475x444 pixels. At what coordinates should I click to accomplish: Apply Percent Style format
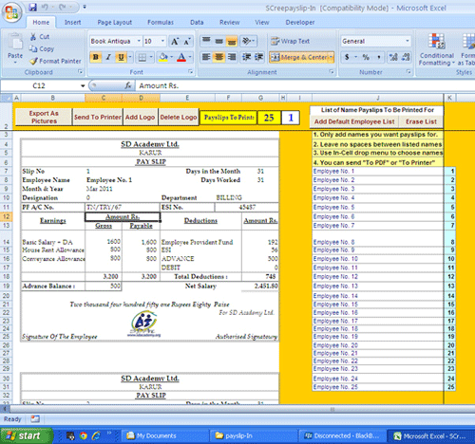pyautogui.click(x=366, y=57)
